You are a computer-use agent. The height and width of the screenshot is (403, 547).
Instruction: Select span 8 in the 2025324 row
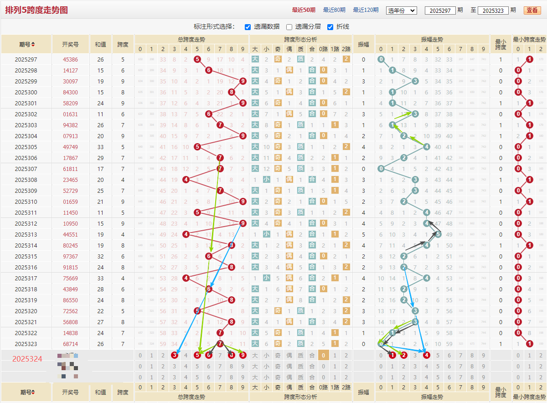(x=232, y=355)
